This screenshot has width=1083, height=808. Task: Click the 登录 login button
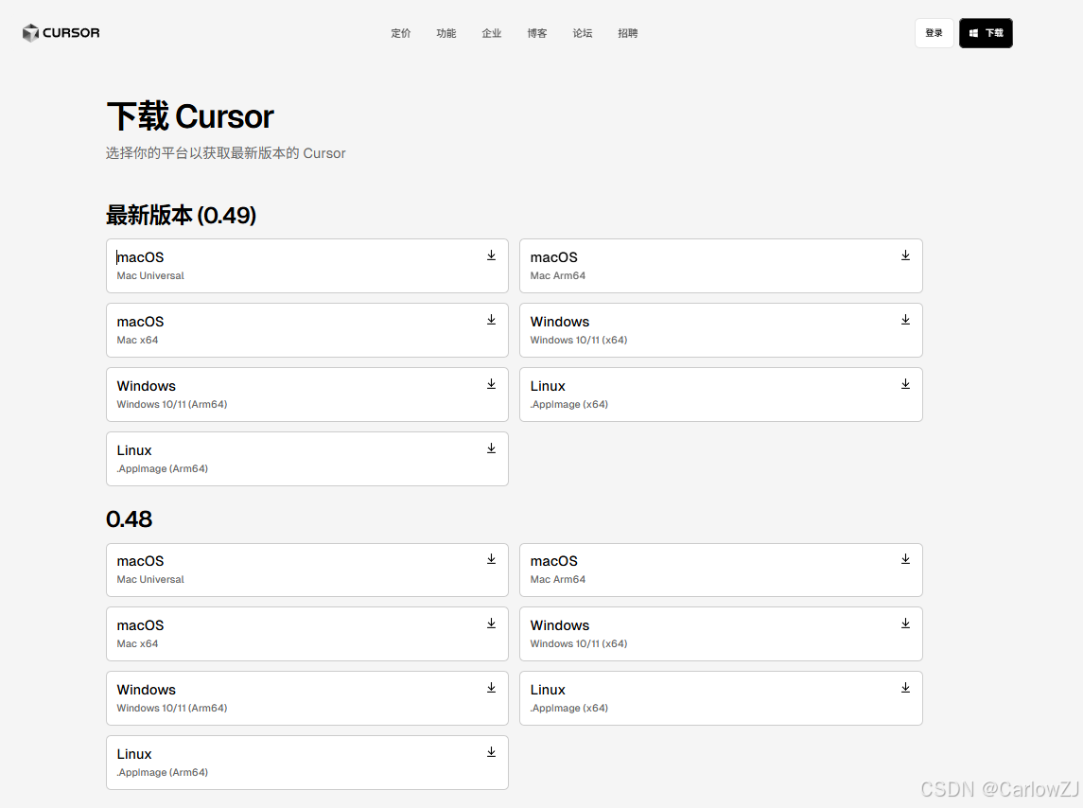pyautogui.click(x=934, y=33)
